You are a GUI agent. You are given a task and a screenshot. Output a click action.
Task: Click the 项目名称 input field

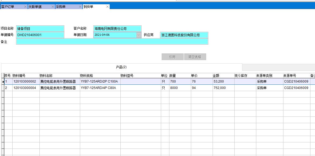click(40, 29)
